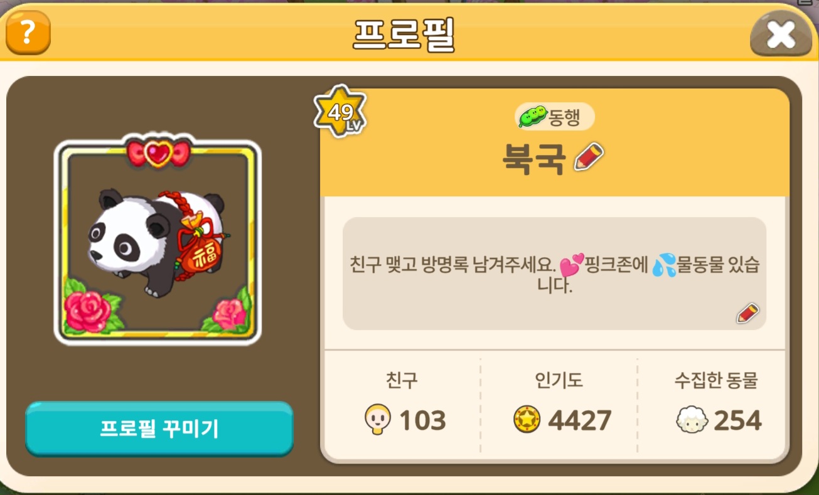This screenshot has height=495, width=819.
Task: Select the profile introduction text box
Action: [x=554, y=274]
